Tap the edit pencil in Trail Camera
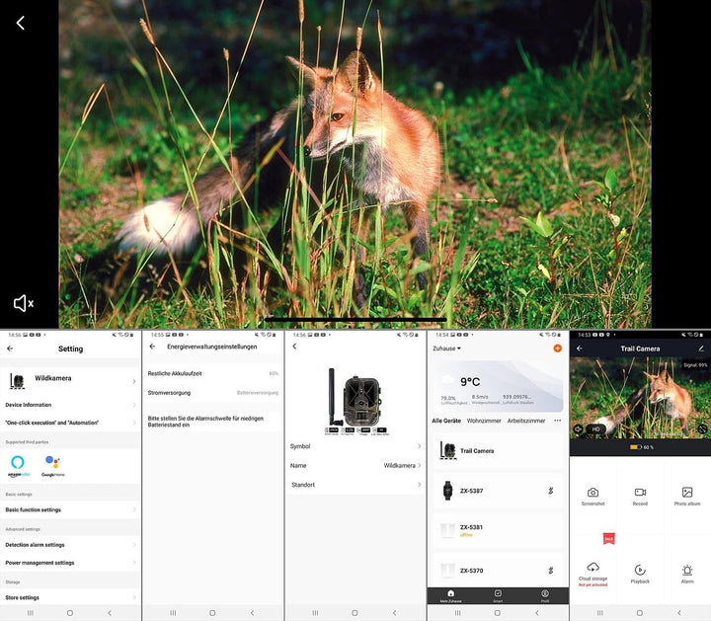The image size is (711, 621). point(701,348)
